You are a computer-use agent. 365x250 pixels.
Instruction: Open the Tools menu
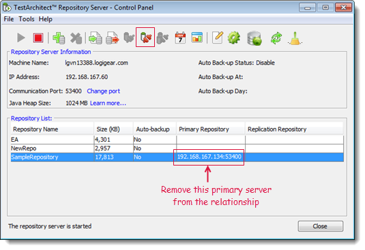[x=27, y=19]
